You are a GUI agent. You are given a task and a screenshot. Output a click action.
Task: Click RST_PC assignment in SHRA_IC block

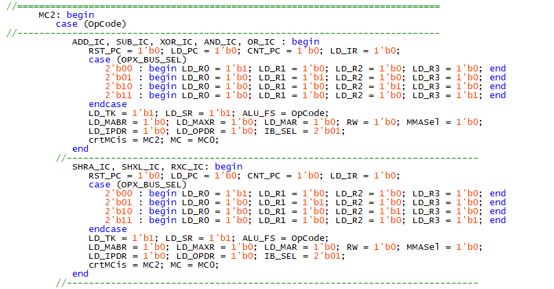click(126, 176)
